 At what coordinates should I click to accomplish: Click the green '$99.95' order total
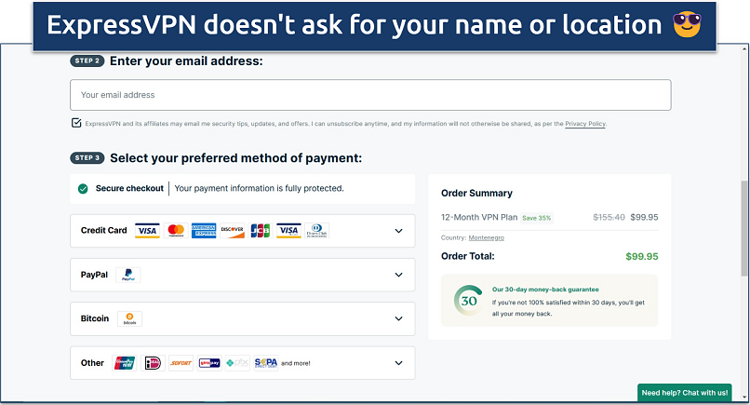pyautogui.click(x=642, y=257)
